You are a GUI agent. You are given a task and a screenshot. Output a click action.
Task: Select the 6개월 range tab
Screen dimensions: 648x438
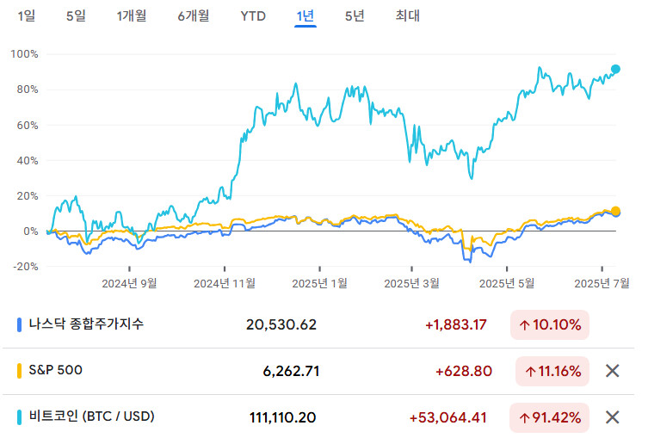pos(194,16)
